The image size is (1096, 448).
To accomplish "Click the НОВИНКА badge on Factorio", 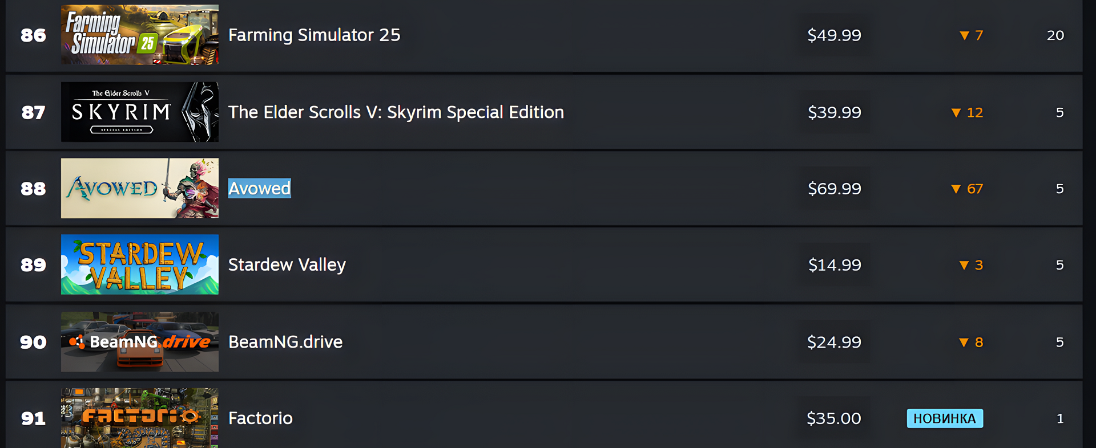I will [x=945, y=418].
